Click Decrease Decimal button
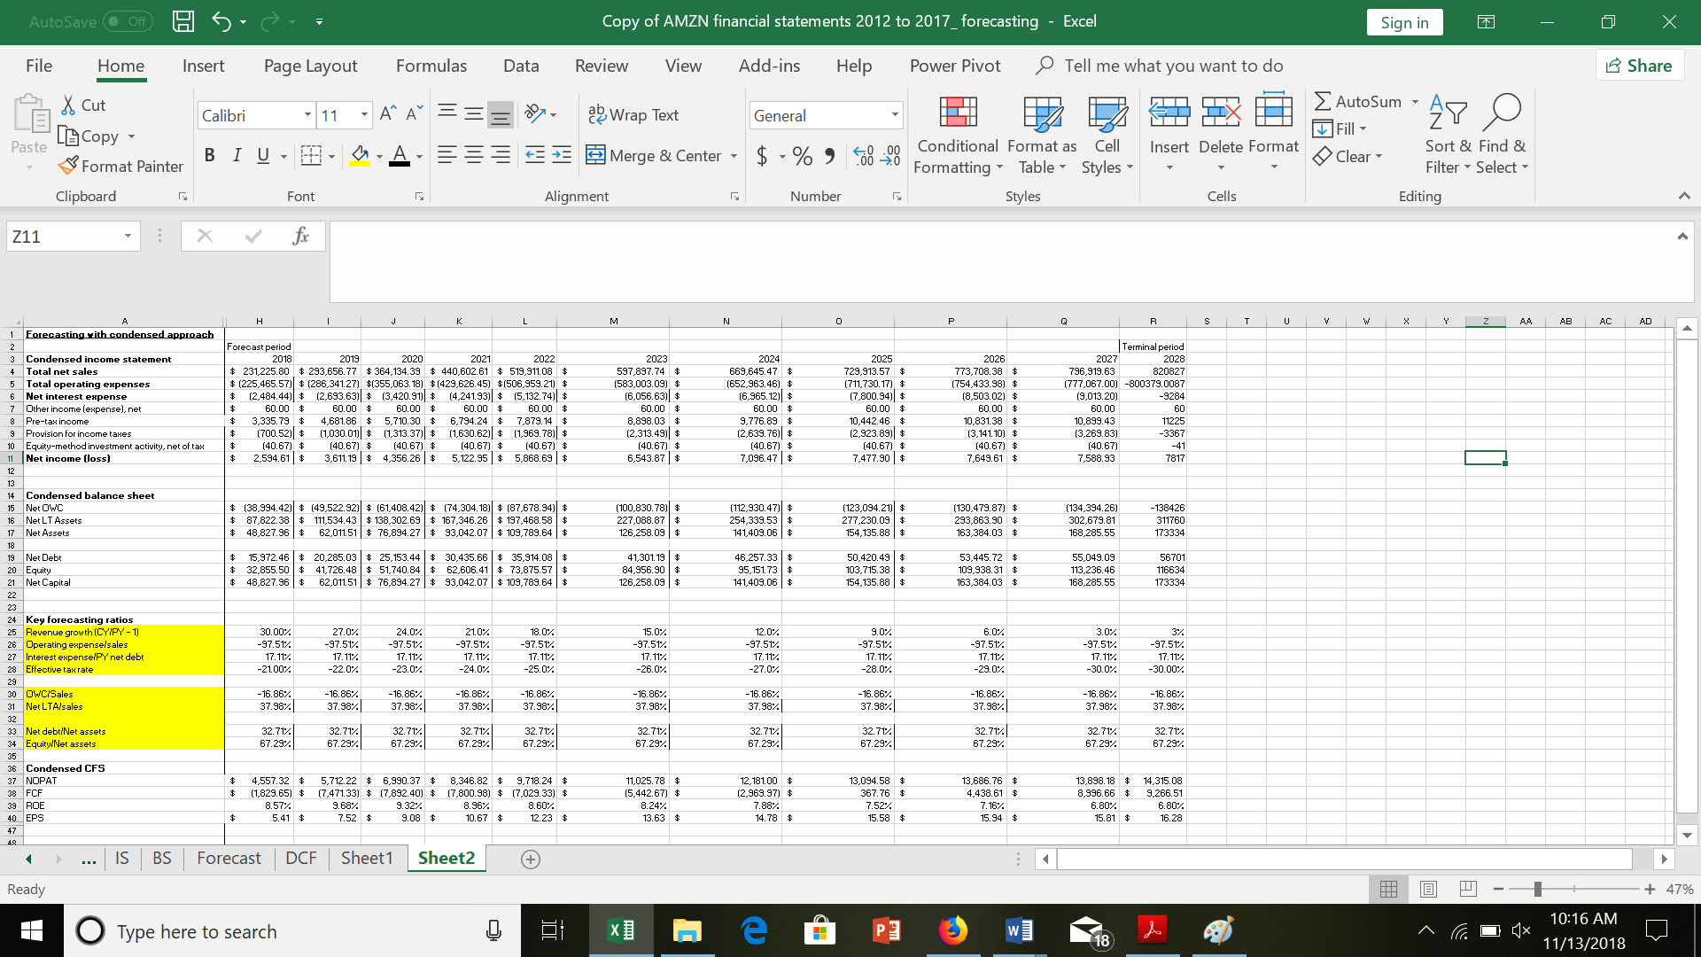1701x957 pixels. [890, 156]
